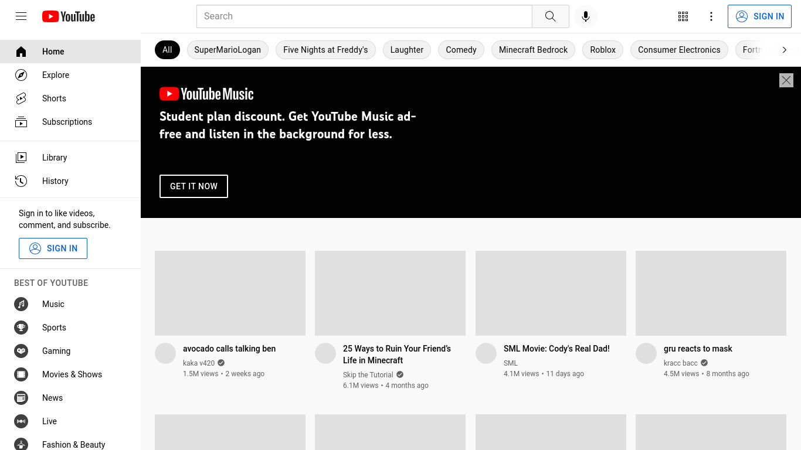
Task: Open History label in sidebar
Action: [x=55, y=181]
